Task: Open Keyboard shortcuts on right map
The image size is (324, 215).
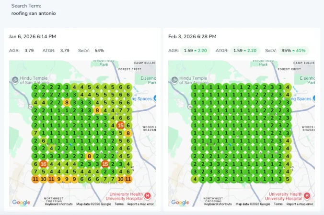Action: tap(218, 204)
